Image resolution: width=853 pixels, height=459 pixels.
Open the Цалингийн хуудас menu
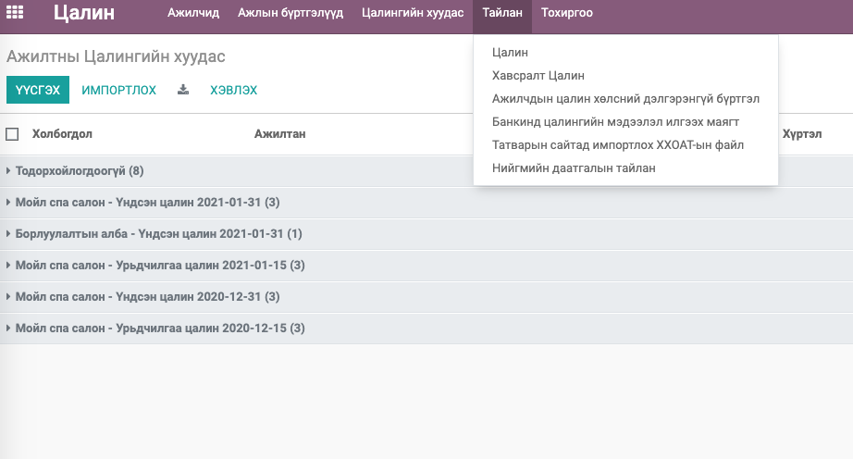click(413, 13)
